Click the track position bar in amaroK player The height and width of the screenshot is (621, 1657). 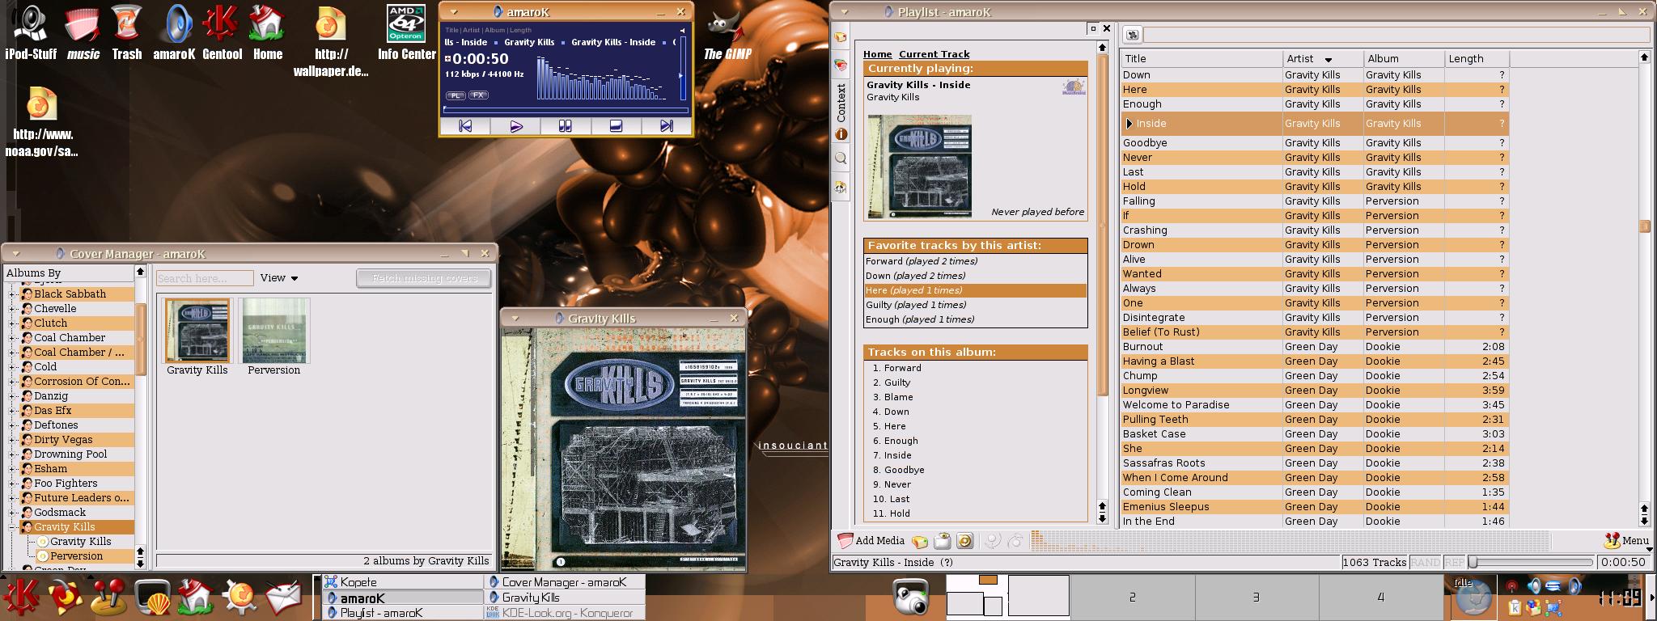(x=566, y=108)
